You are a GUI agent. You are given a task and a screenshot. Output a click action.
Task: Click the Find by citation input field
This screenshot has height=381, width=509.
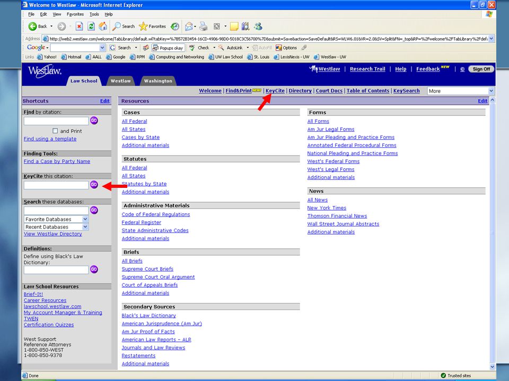(x=56, y=121)
